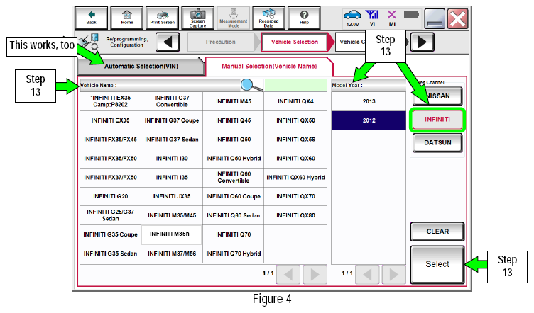Switch to Manual Selection(Vehicle Name) tab

(269, 66)
